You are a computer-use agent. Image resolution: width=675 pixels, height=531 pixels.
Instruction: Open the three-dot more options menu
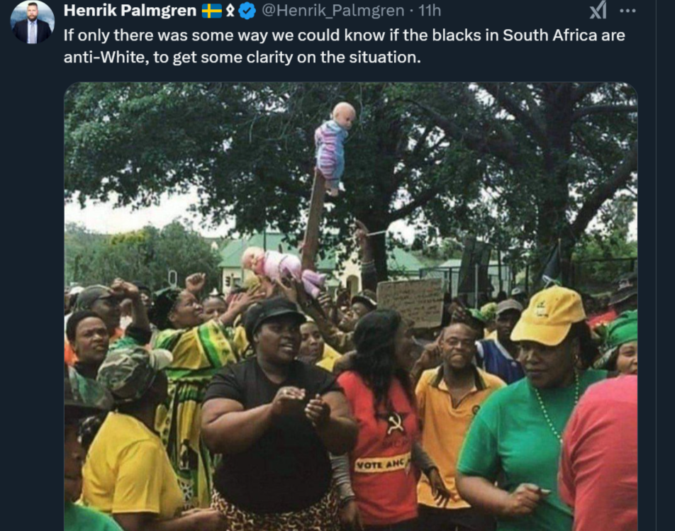click(627, 11)
